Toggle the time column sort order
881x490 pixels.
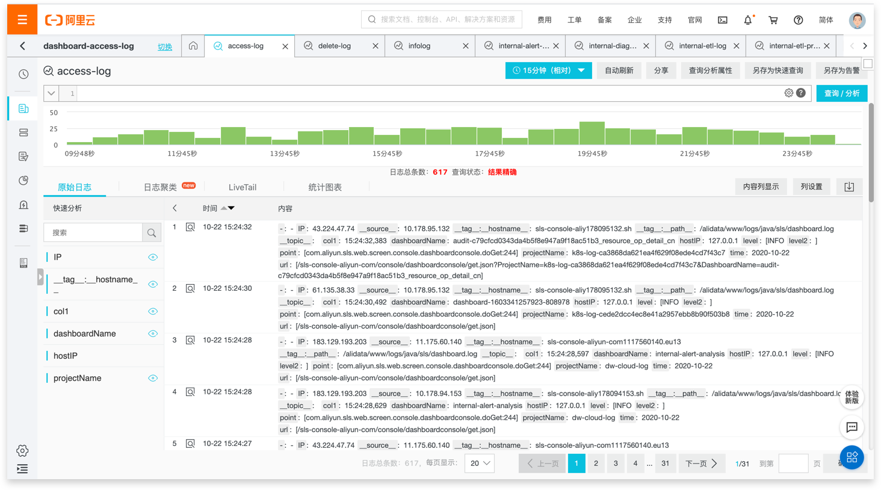tap(227, 208)
